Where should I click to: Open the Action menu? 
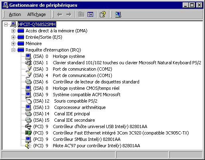pos(15,14)
